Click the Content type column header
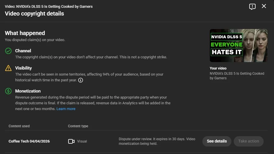Viewport: 274px width, 154px height. 78,126
